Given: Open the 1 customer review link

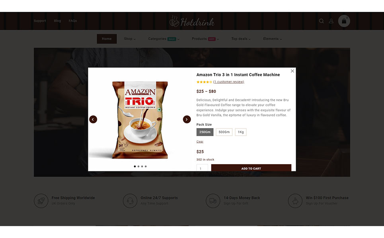Looking at the screenshot, I should pyautogui.click(x=228, y=82).
